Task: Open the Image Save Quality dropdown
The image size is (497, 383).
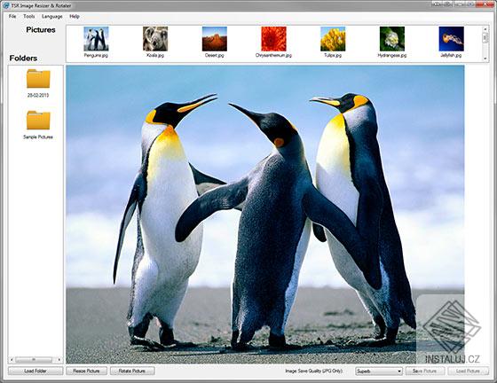Action: 379,371
